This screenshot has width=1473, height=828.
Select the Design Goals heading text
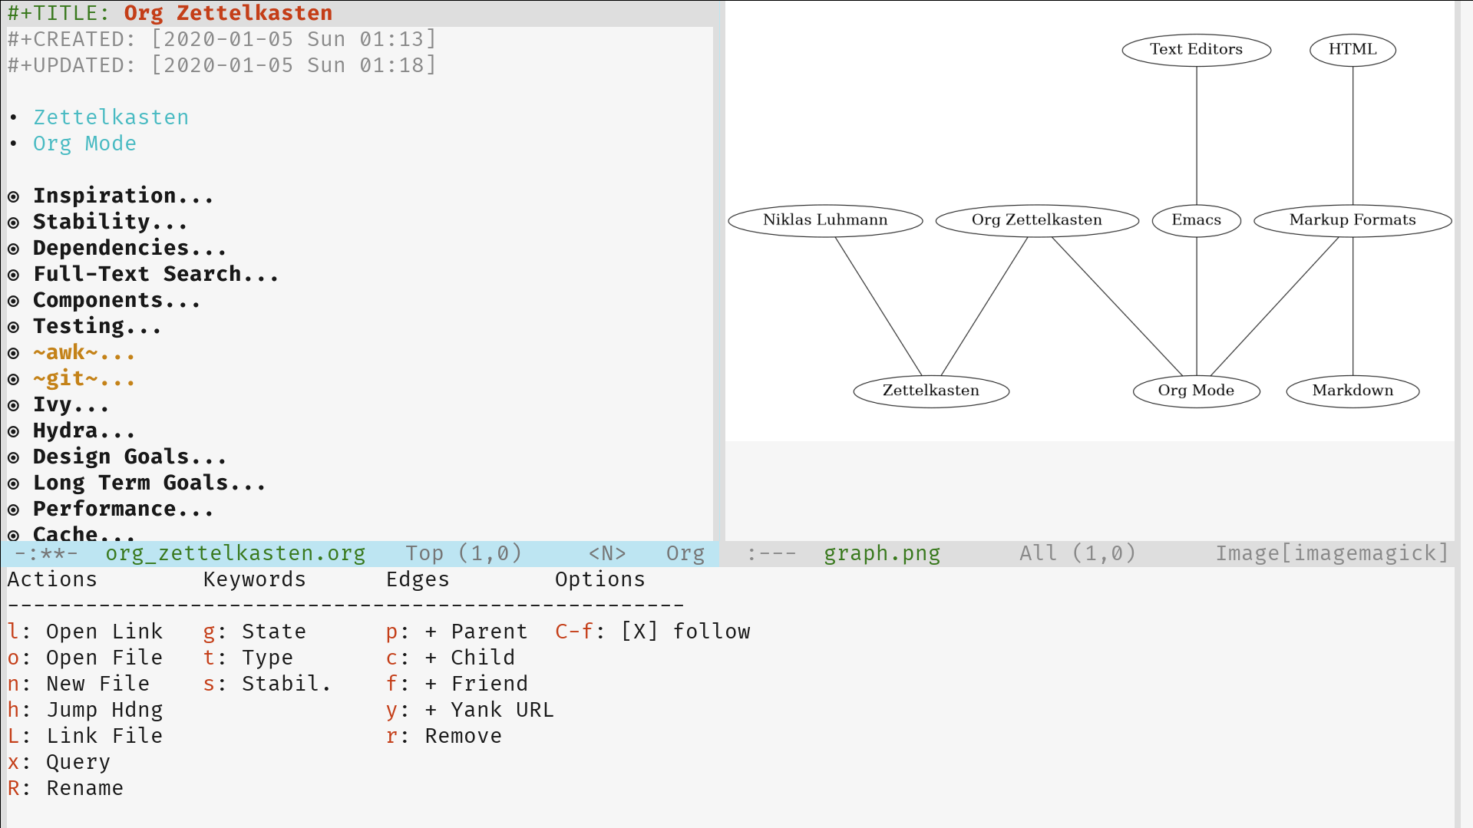tap(129, 457)
